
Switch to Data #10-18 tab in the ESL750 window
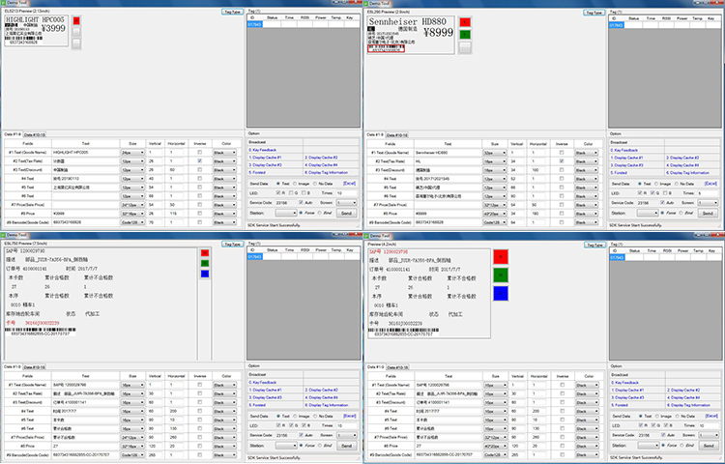[34, 367]
